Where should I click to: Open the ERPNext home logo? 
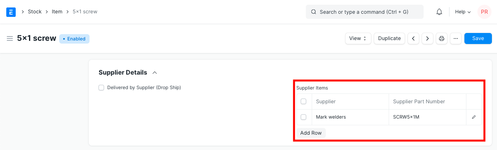(11, 12)
